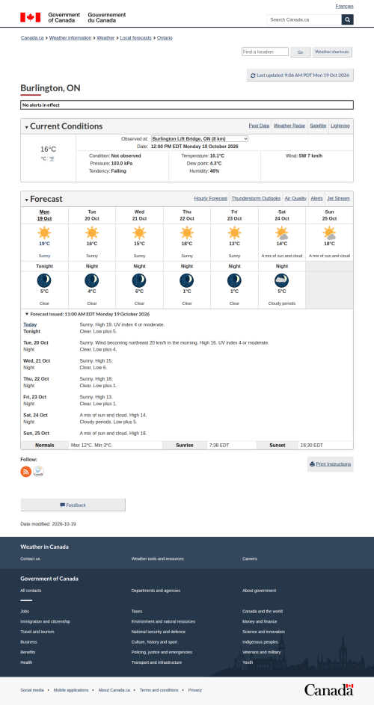
Task: Go to Canada.ca breadcrumb
Action: click(x=32, y=38)
